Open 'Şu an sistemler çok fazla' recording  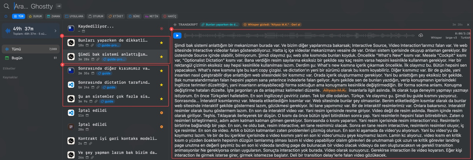pos(116,99)
